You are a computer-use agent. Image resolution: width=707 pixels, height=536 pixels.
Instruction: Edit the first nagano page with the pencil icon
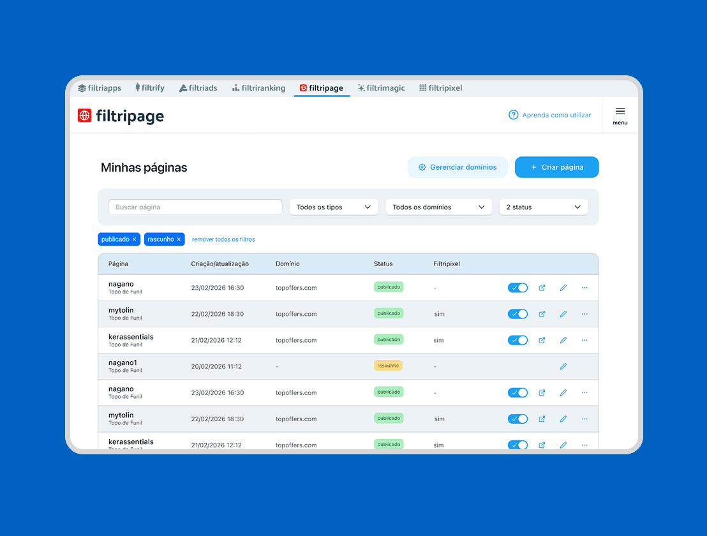[563, 288]
